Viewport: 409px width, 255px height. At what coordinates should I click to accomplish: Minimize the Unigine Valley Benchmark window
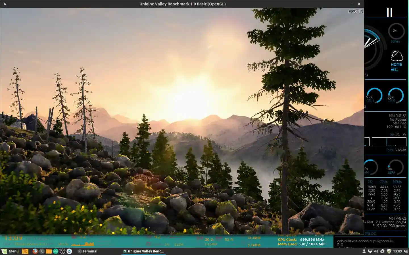pyautogui.click(x=352, y=4)
